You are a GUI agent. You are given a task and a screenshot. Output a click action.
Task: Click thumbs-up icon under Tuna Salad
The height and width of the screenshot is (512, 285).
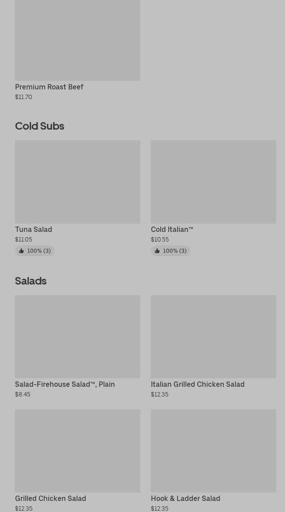coord(21,251)
